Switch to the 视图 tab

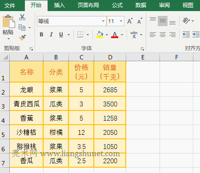188,5
